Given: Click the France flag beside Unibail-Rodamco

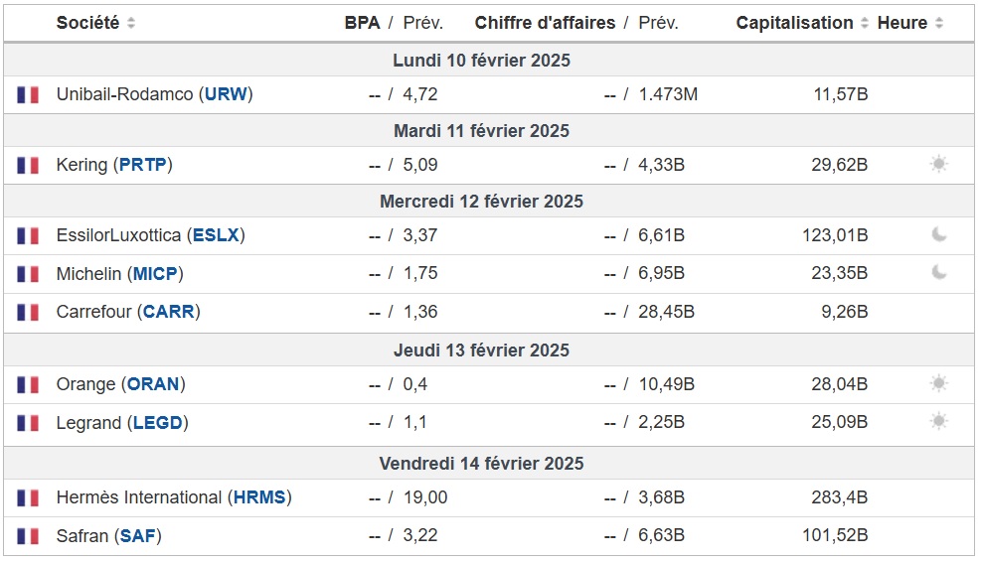Looking at the screenshot, I should click(x=28, y=95).
